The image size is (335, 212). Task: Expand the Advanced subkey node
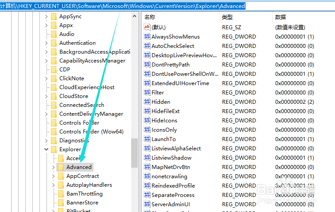pyautogui.click(x=54, y=167)
